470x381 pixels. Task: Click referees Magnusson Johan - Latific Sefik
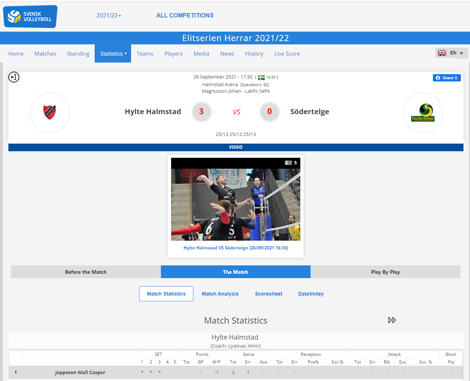tap(236, 91)
